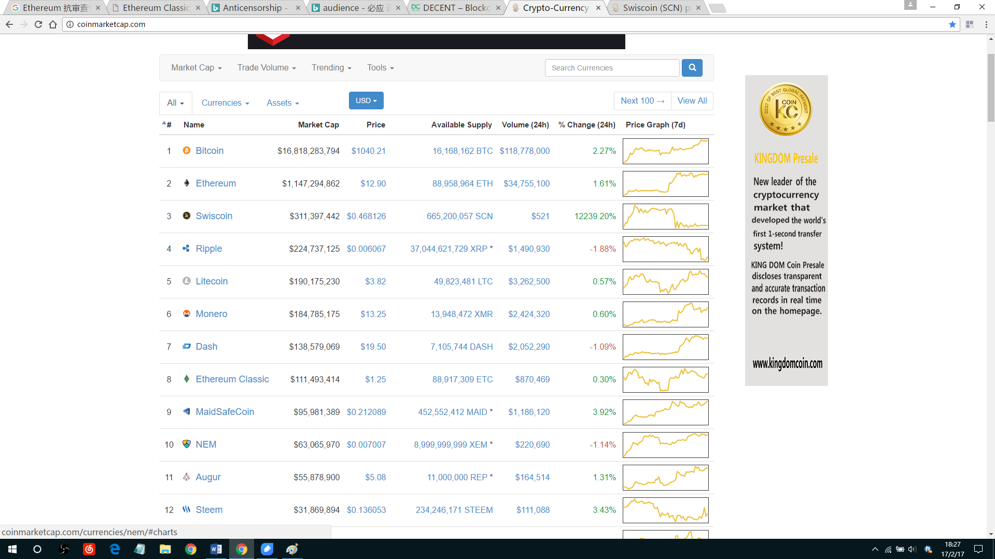Screen dimensions: 995x559
Task: Click the page vertical scrollbar thumb
Action: pyautogui.click(x=991, y=88)
